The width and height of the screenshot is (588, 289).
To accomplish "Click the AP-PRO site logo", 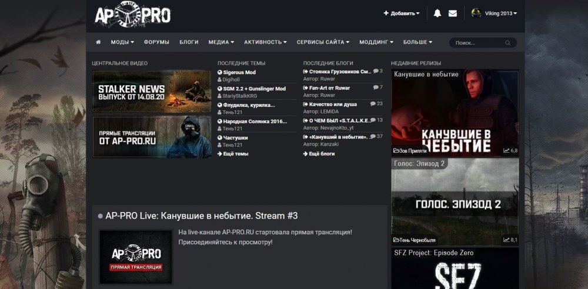I will click(x=133, y=14).
